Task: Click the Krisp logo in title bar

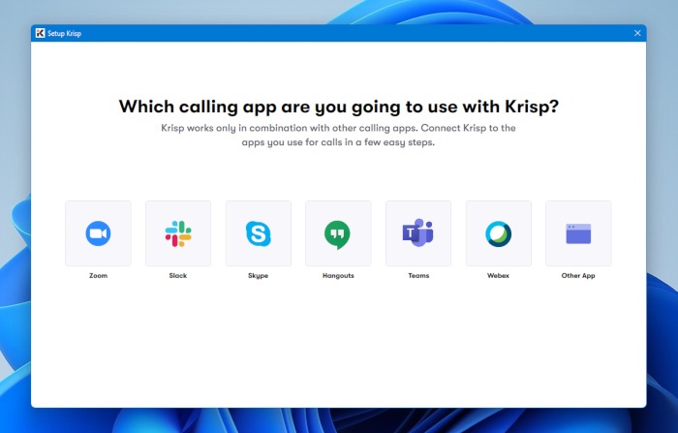Action: (41, 33)
